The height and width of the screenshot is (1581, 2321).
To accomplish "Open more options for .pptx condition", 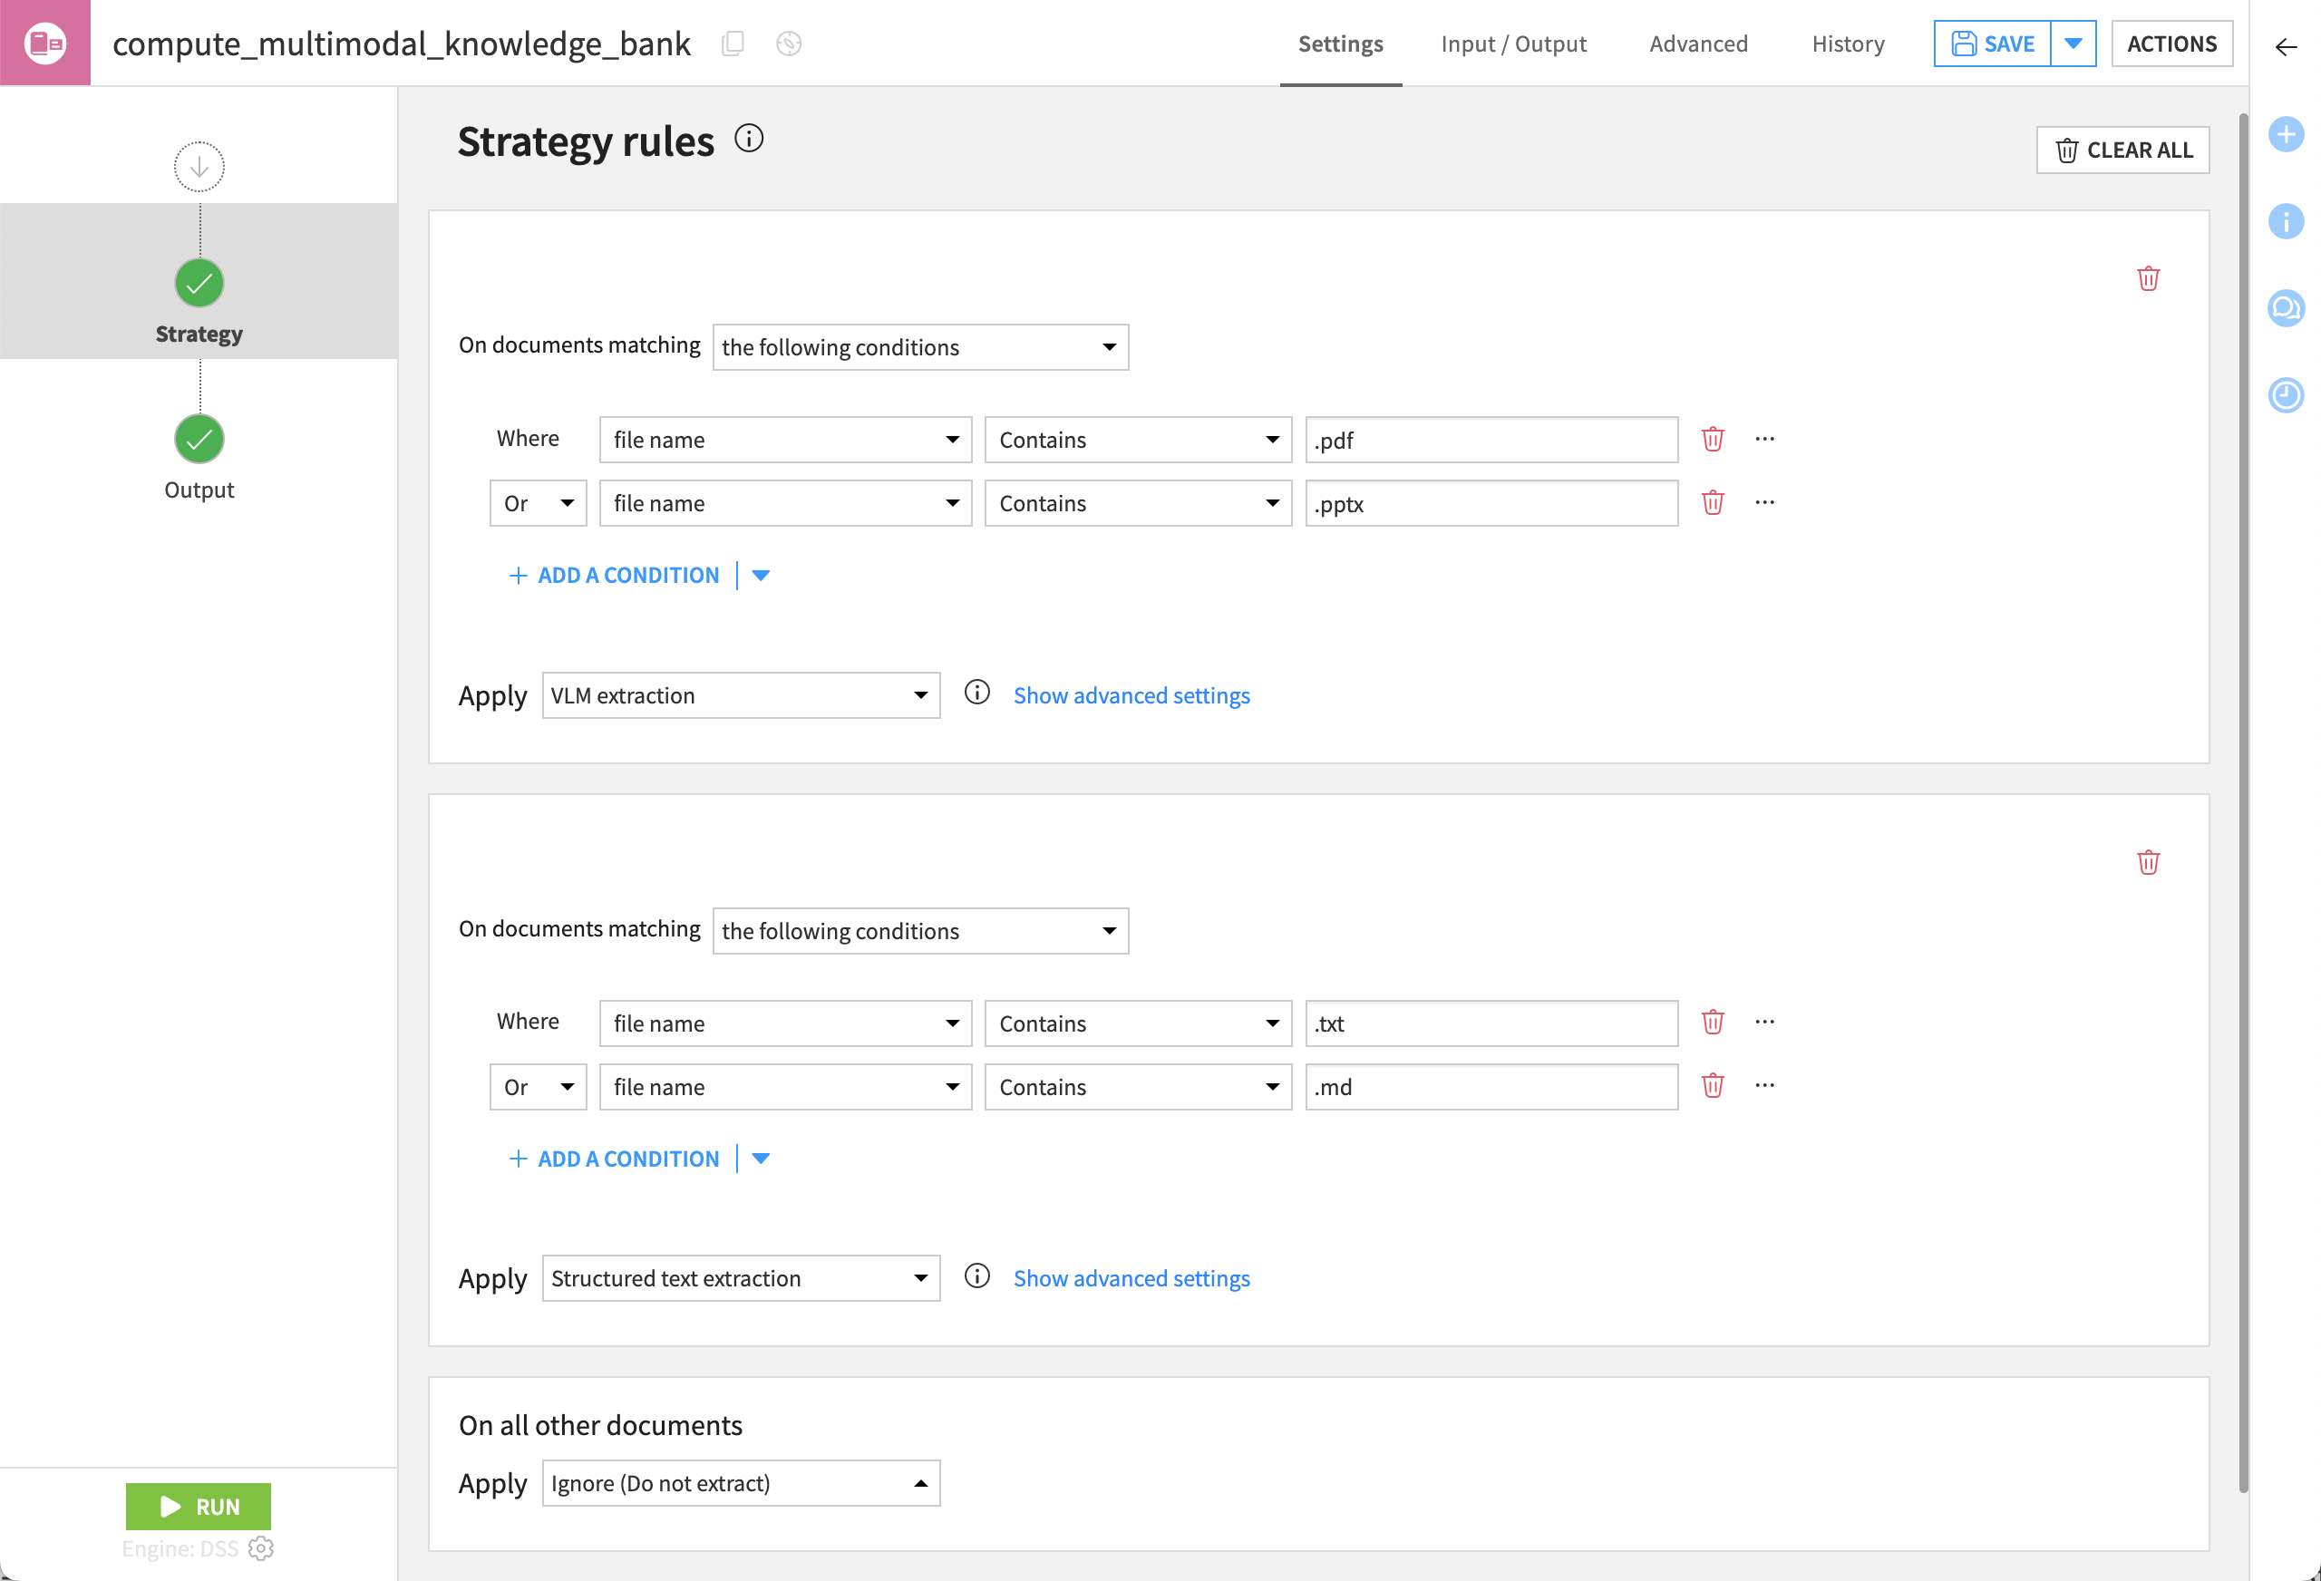I will point(1764,502).
